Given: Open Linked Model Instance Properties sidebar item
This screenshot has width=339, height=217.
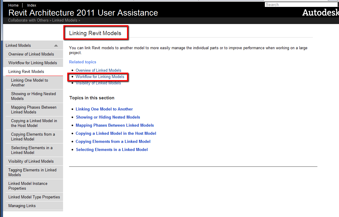Looking at the screenshot, I should (28, 186).
